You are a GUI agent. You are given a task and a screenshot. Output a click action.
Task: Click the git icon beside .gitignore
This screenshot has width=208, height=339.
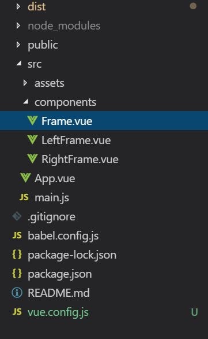17,216
